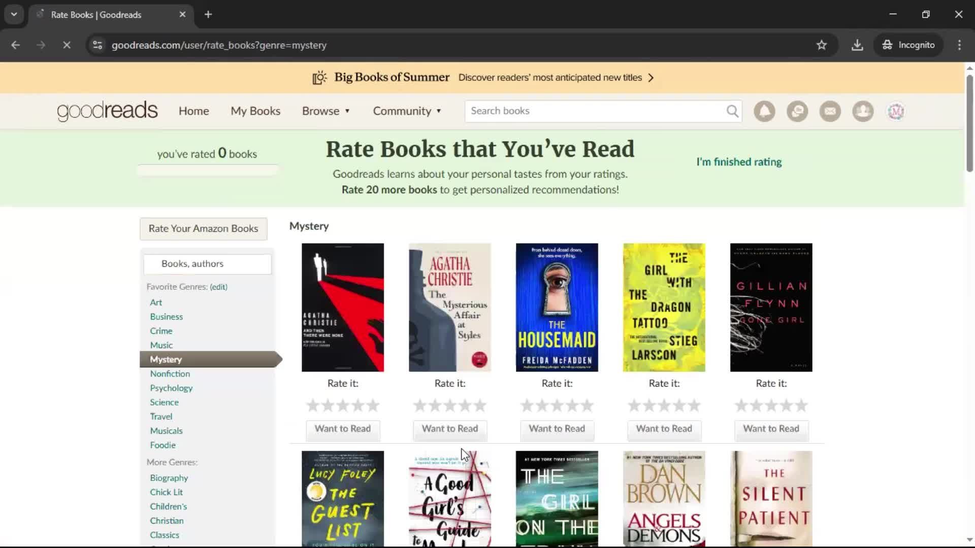This screenshot has height=548, width=975.
Task: Open the discussions chat bubble icon
Action: click(x=797, y=111)
